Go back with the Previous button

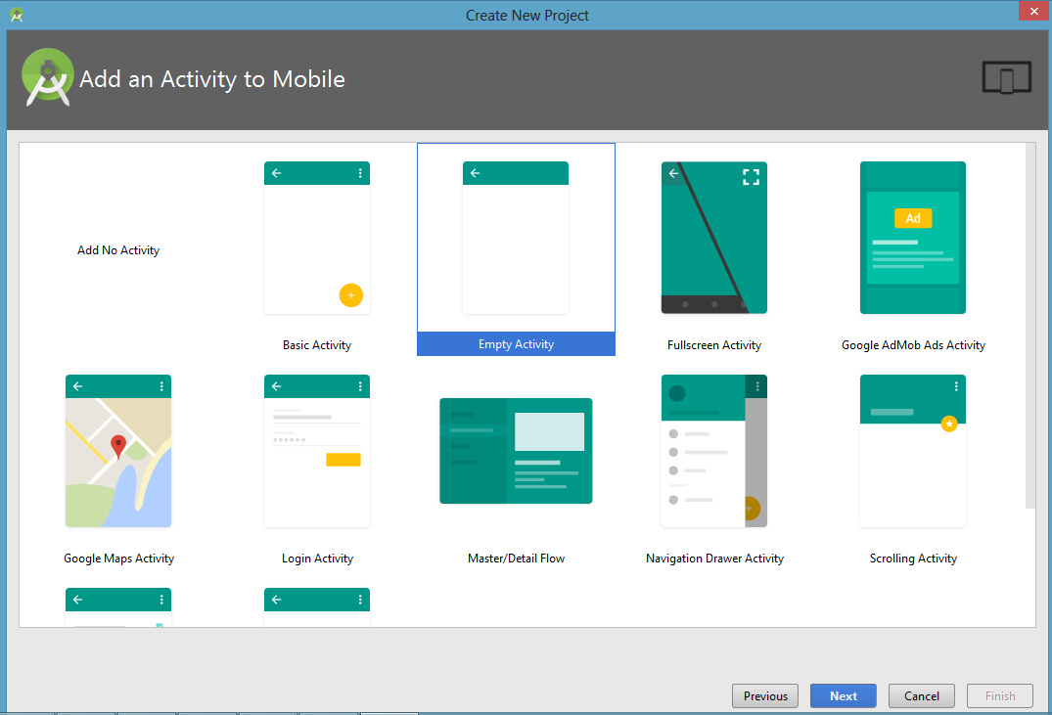coord(765,696)
